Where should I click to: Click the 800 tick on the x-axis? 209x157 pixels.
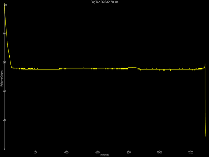click(x=128, y=152)
